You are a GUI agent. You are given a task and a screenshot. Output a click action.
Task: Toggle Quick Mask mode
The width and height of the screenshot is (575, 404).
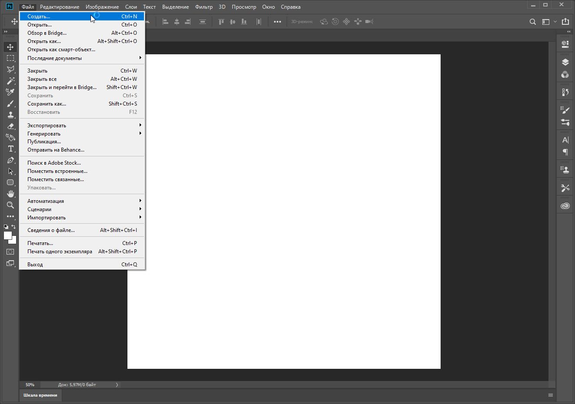10,252
